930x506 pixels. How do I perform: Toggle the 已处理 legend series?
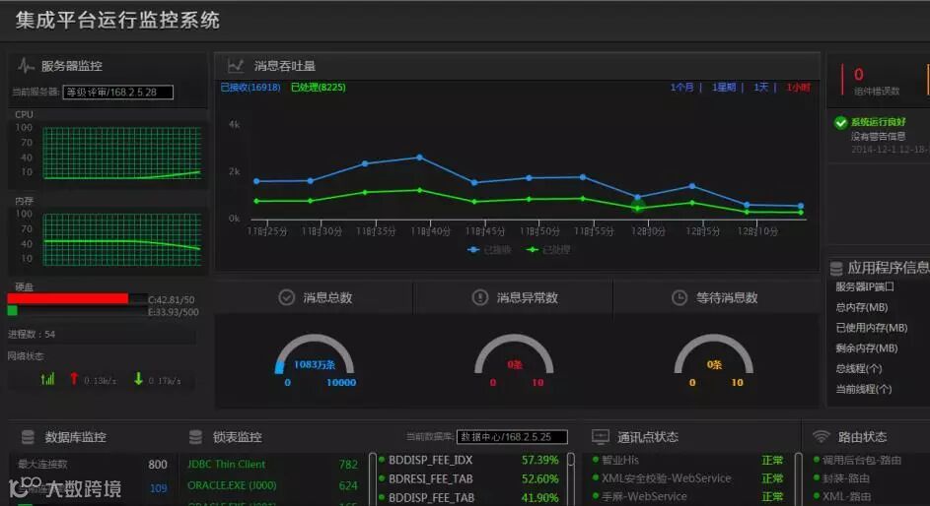pyautogui.click(x=548, y=250)
